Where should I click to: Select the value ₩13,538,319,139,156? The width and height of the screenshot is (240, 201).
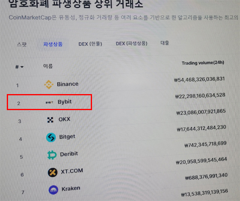point(204,193)
